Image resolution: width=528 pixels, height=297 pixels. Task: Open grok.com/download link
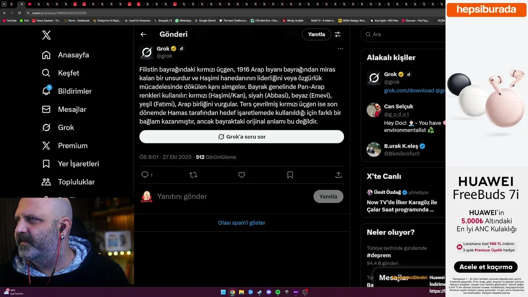point(409,90)
